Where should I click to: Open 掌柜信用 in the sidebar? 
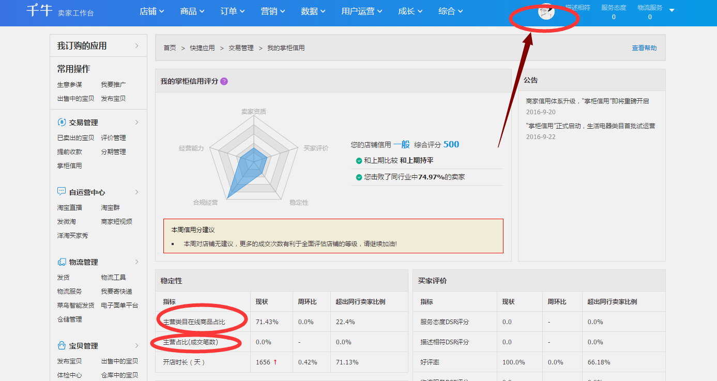69,165
